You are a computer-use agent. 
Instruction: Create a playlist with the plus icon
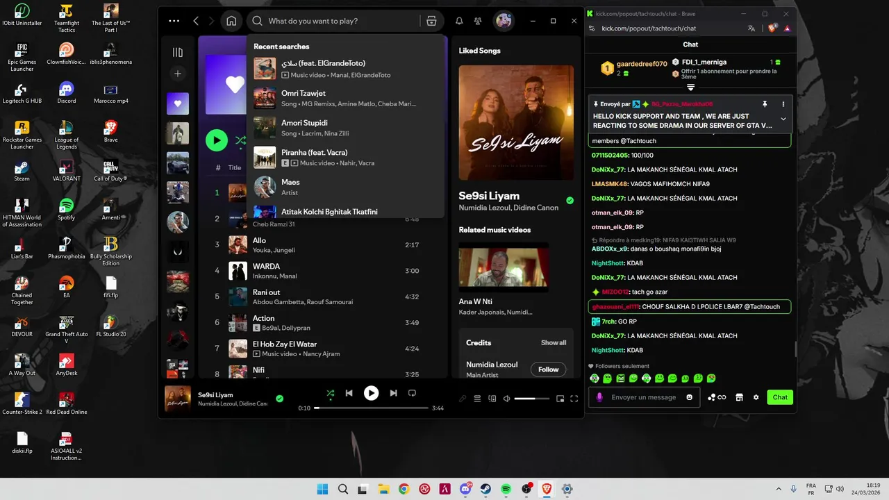coord(178,74)
